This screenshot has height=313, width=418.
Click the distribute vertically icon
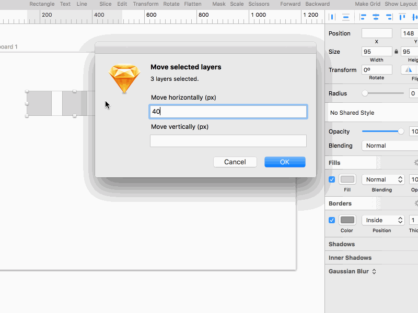click(x=346, y=17)
